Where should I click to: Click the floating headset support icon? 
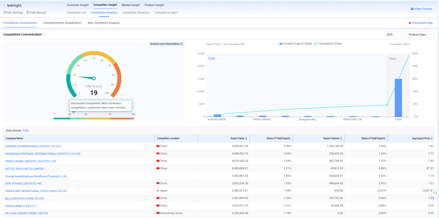435,193
